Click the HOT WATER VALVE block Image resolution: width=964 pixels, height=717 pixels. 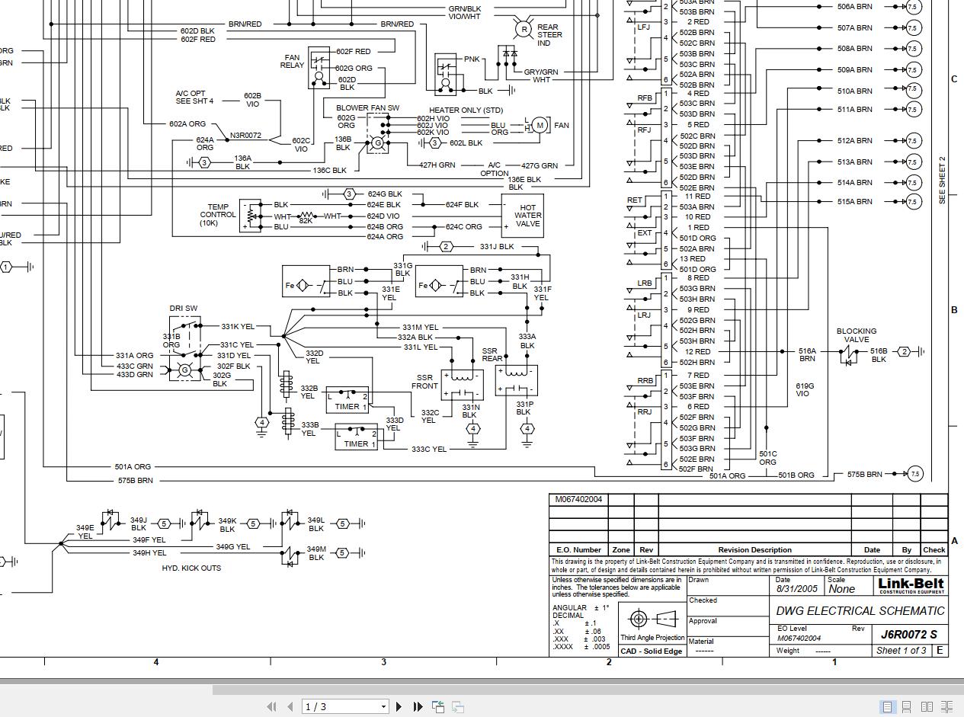pyautogui.click(x=524, y=216)
